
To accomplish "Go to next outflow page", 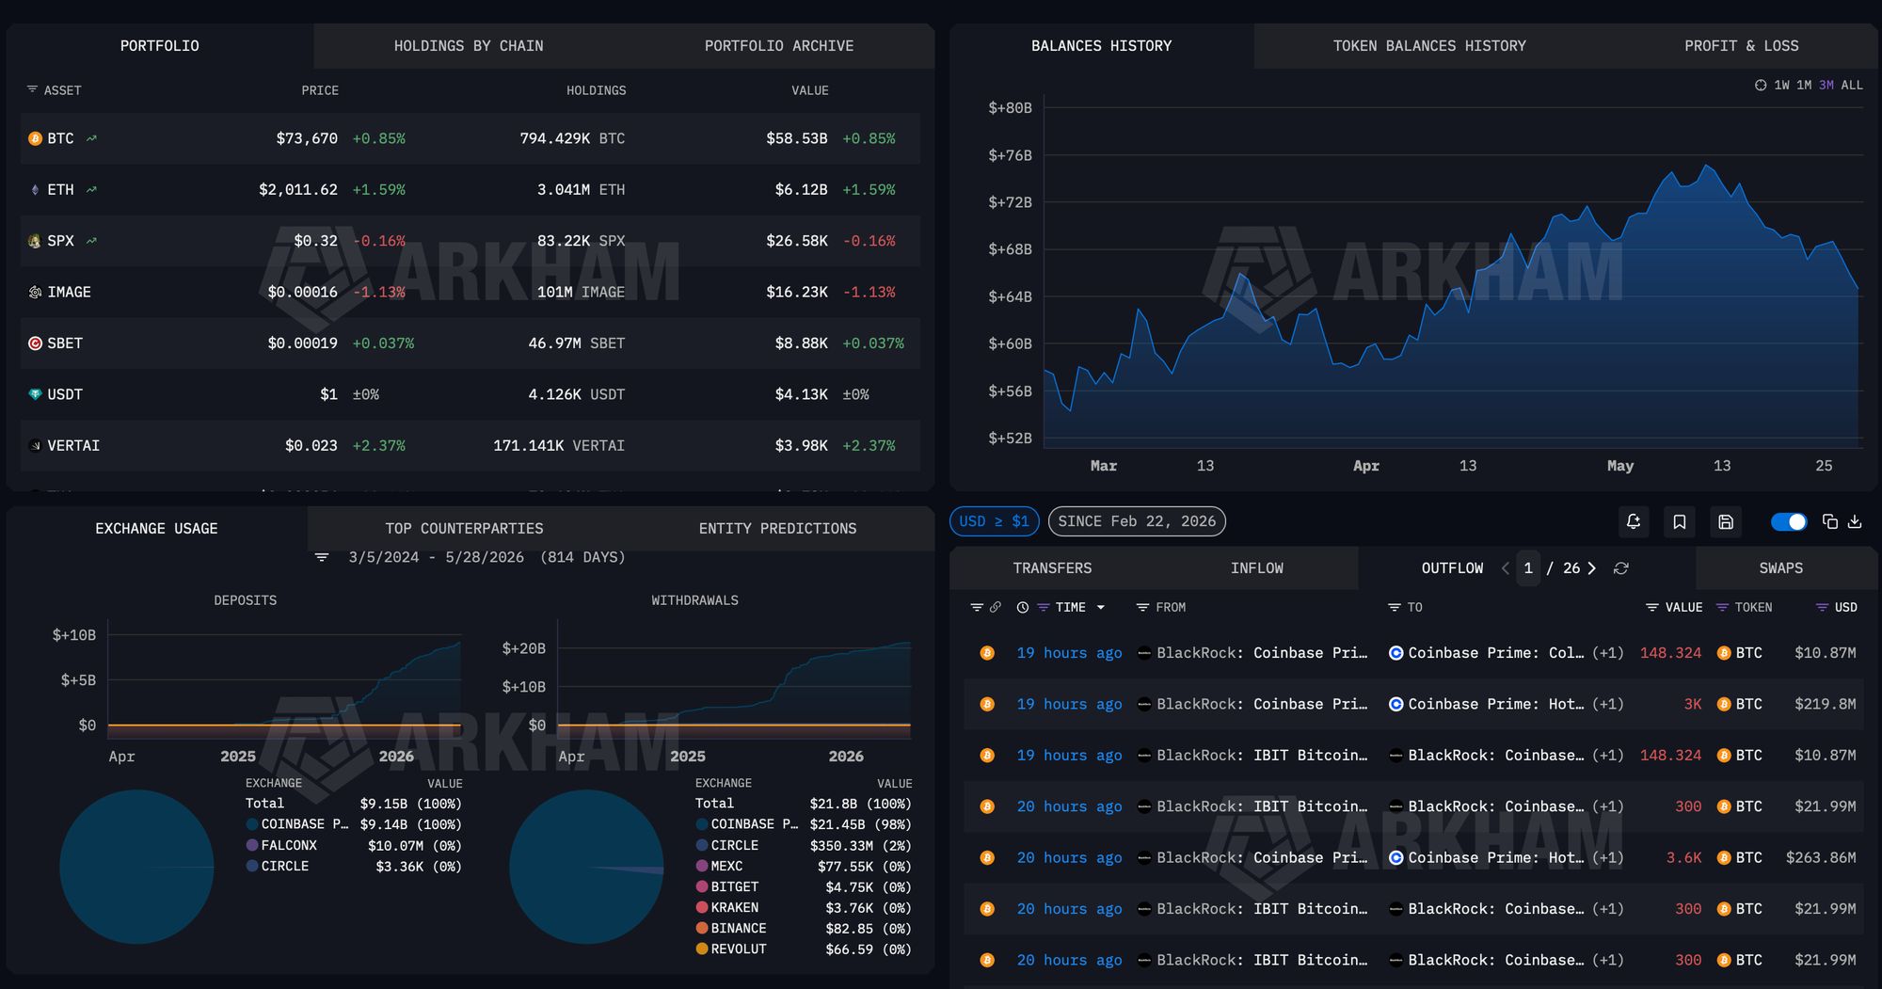I will [x=1591, y=568].
